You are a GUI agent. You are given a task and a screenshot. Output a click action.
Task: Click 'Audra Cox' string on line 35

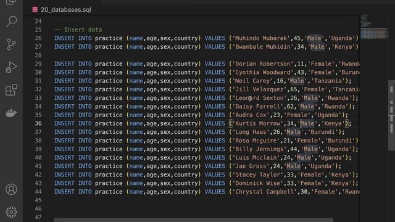251,115
